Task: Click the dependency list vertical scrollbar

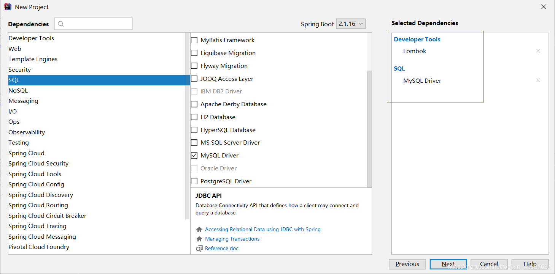Action: coord(369,129)
